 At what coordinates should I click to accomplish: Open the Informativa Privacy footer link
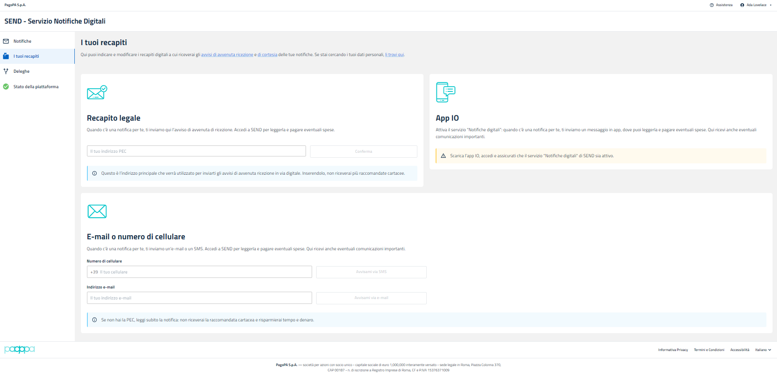pyautogui.click(x=673, y=350)
